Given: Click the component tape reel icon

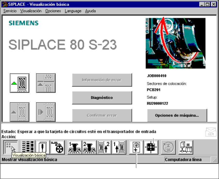Looking at the screenshot, I should [57, 147].
